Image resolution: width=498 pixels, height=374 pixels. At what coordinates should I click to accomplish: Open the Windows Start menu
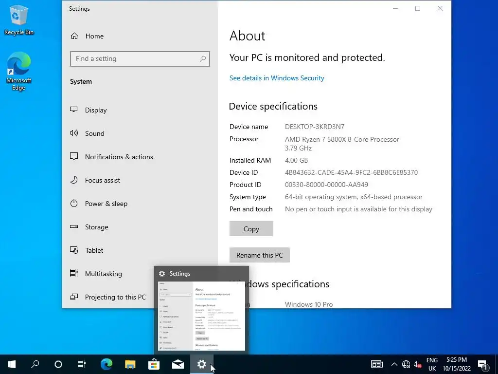click(12, 364)
